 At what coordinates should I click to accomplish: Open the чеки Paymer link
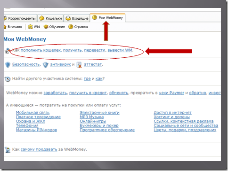[x=171, y=93]
